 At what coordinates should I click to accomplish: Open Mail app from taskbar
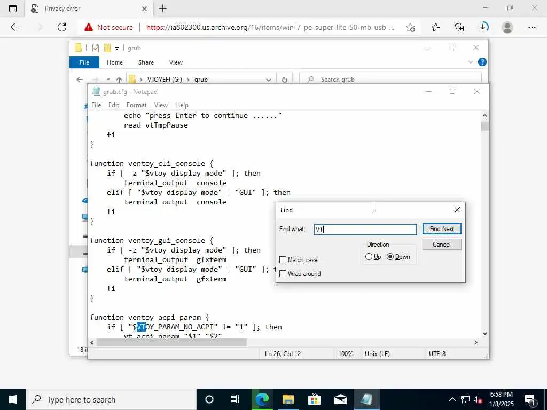[x=340, y=399]
